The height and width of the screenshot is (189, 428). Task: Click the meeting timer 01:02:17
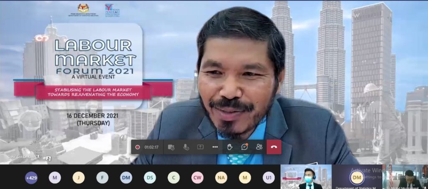point(151,147)
